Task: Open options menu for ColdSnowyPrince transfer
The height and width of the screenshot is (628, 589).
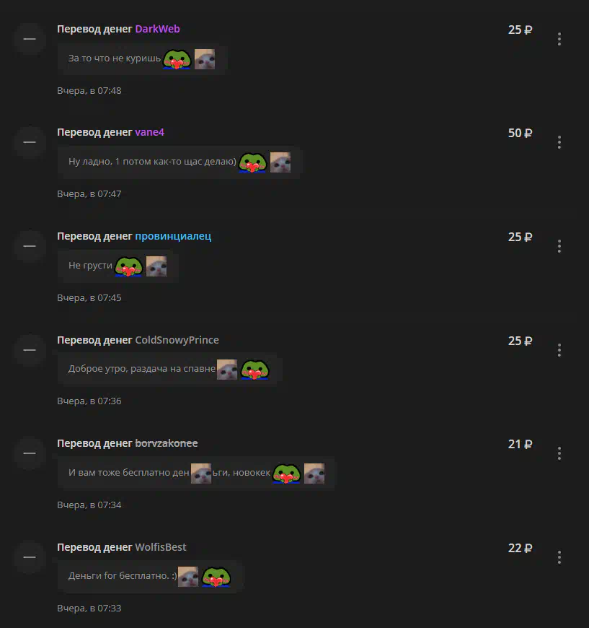Action: (x=559, y=349)
